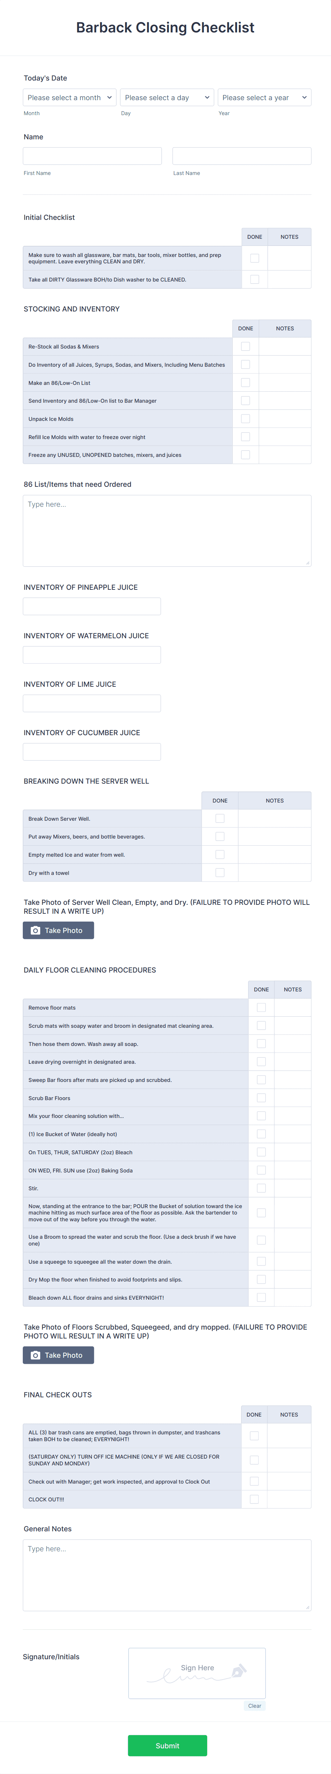Check the DONE box for Dry with a towel
Image resolution: width=331 pixels, height=1774 pixels.
220,872
